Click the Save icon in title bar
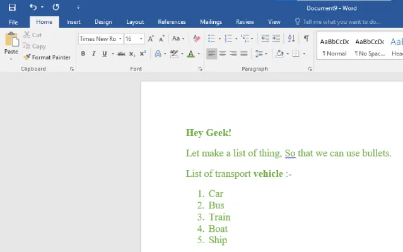This screenshot has width=403, height=252. [x=12, y=7]
